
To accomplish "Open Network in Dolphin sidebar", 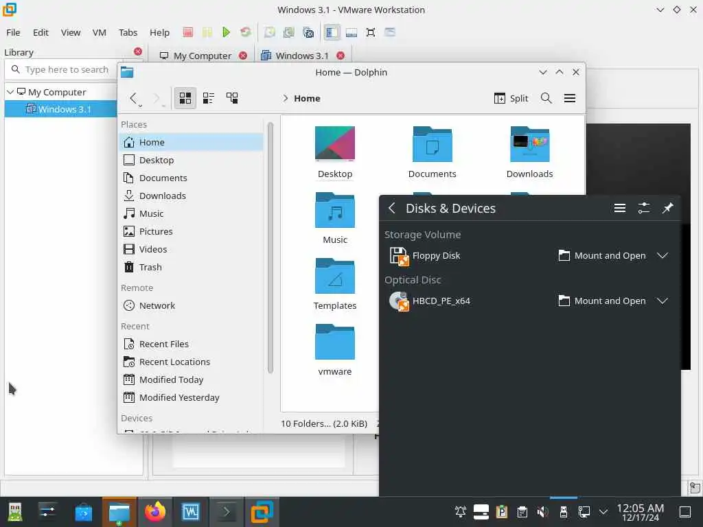I will tap(192, 305).
